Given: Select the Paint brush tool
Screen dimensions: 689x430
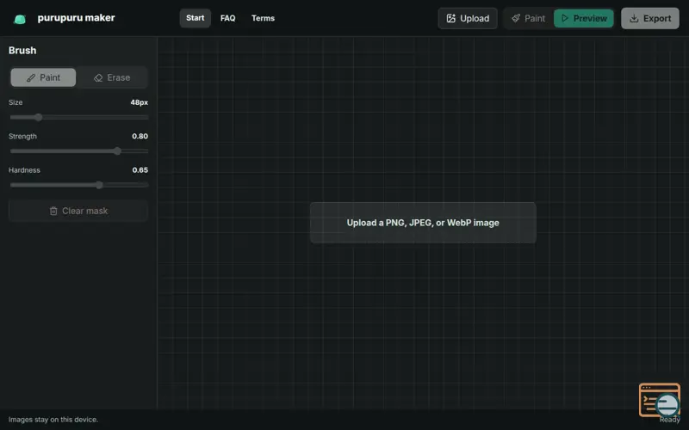Looking at the screenshot, I should tap(43, 77).
